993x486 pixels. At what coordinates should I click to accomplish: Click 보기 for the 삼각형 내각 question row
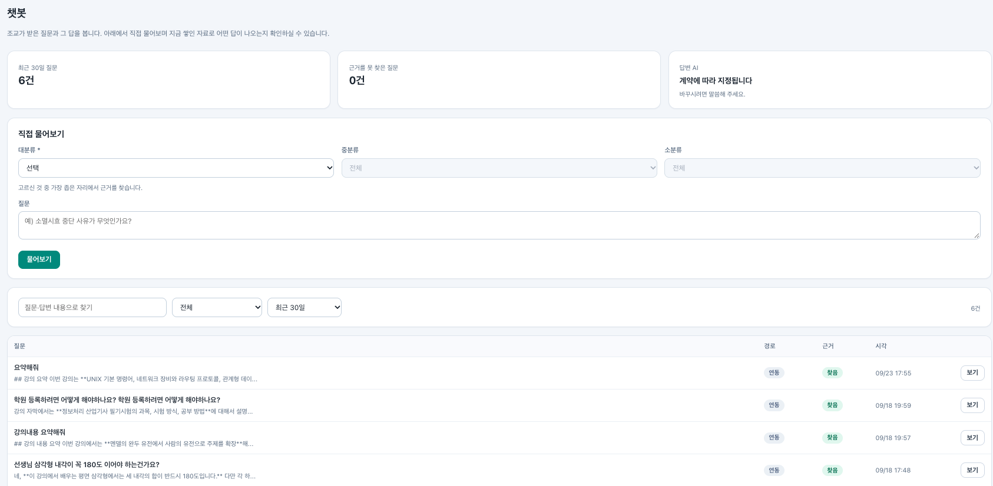pos(972,470)
